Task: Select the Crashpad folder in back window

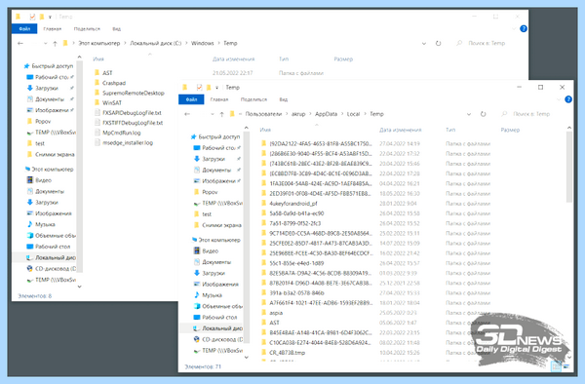Action: [x=114, y=83]
